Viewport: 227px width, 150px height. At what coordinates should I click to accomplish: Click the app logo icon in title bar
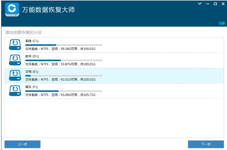click(12, 9)
